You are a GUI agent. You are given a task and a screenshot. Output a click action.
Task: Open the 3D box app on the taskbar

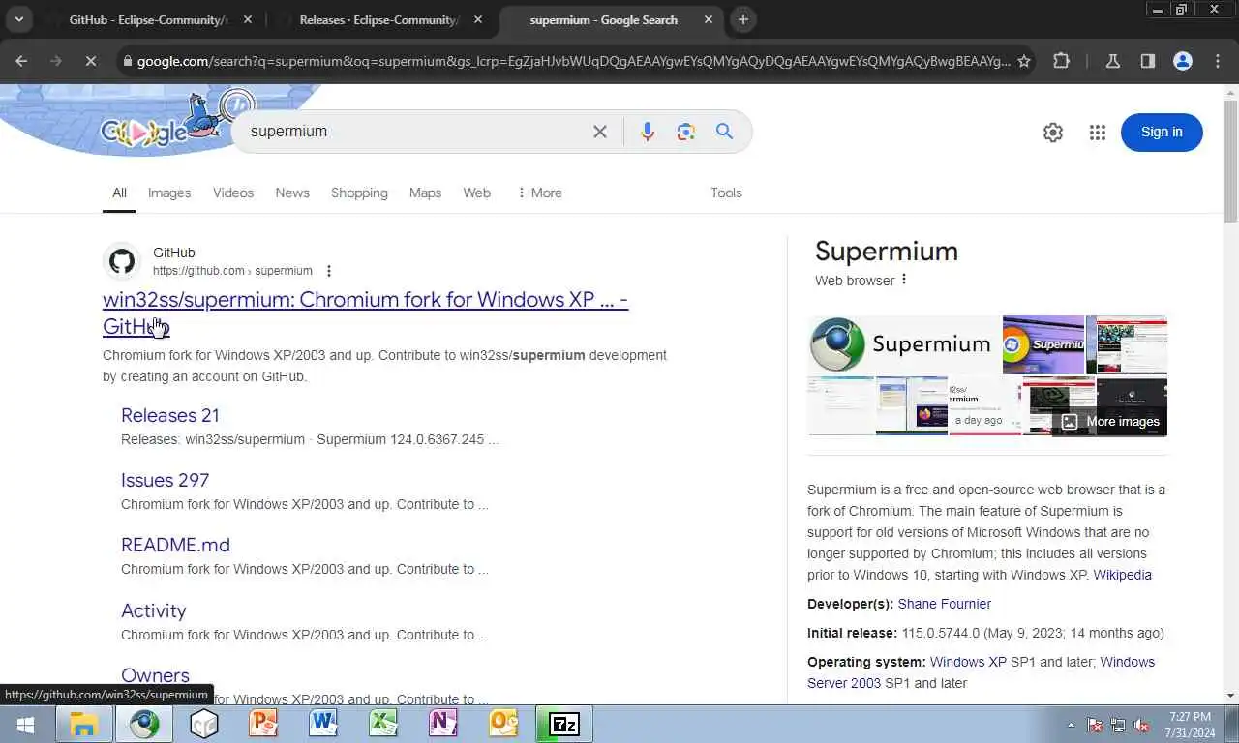click(203, 724)
